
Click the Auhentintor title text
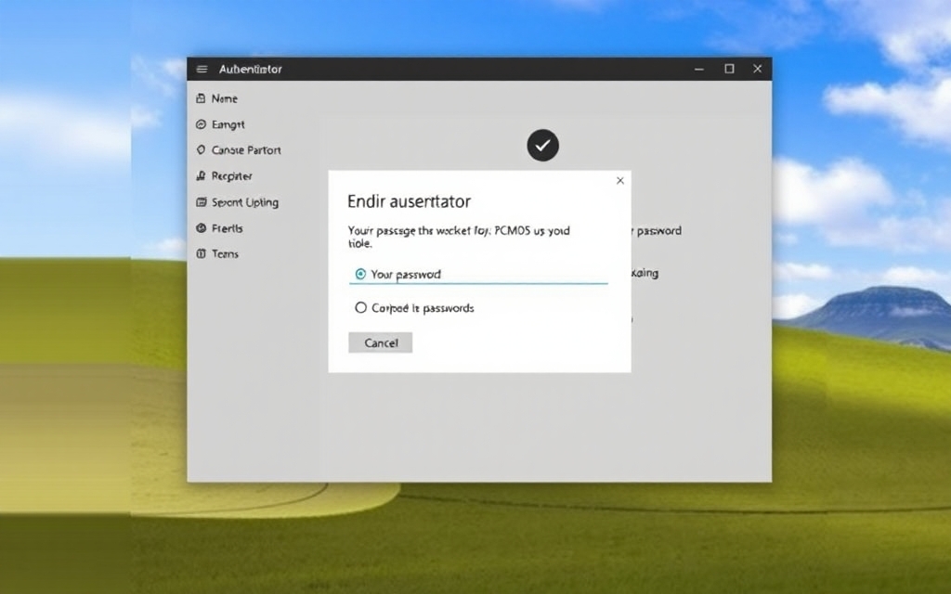[251, 69]
